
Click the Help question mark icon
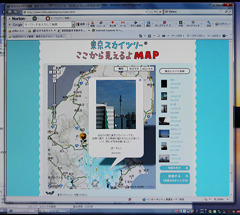pos(224,36)
